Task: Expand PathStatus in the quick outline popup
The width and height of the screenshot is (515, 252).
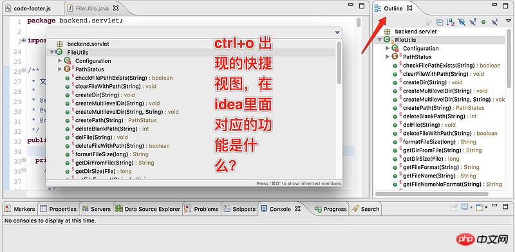Action: pos(60,69)
